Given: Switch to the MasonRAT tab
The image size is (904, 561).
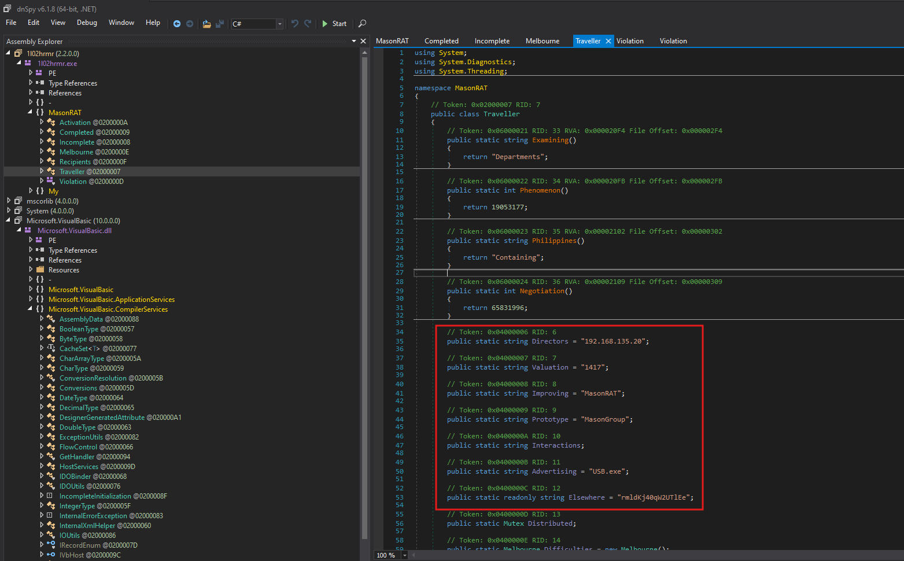Looking at the screenshot, I should pyautogui.click(x=392, y=41).
